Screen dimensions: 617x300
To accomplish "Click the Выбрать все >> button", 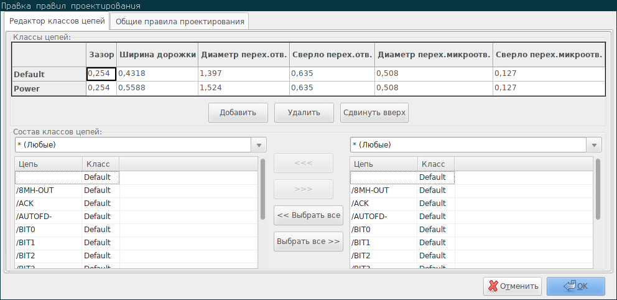I will point(308,241).
